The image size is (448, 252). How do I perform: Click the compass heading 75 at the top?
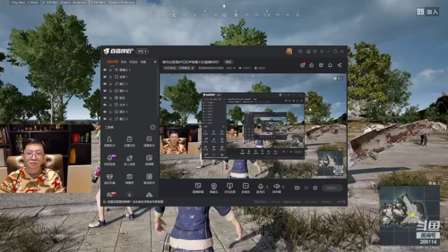click(x=224, y=15)
